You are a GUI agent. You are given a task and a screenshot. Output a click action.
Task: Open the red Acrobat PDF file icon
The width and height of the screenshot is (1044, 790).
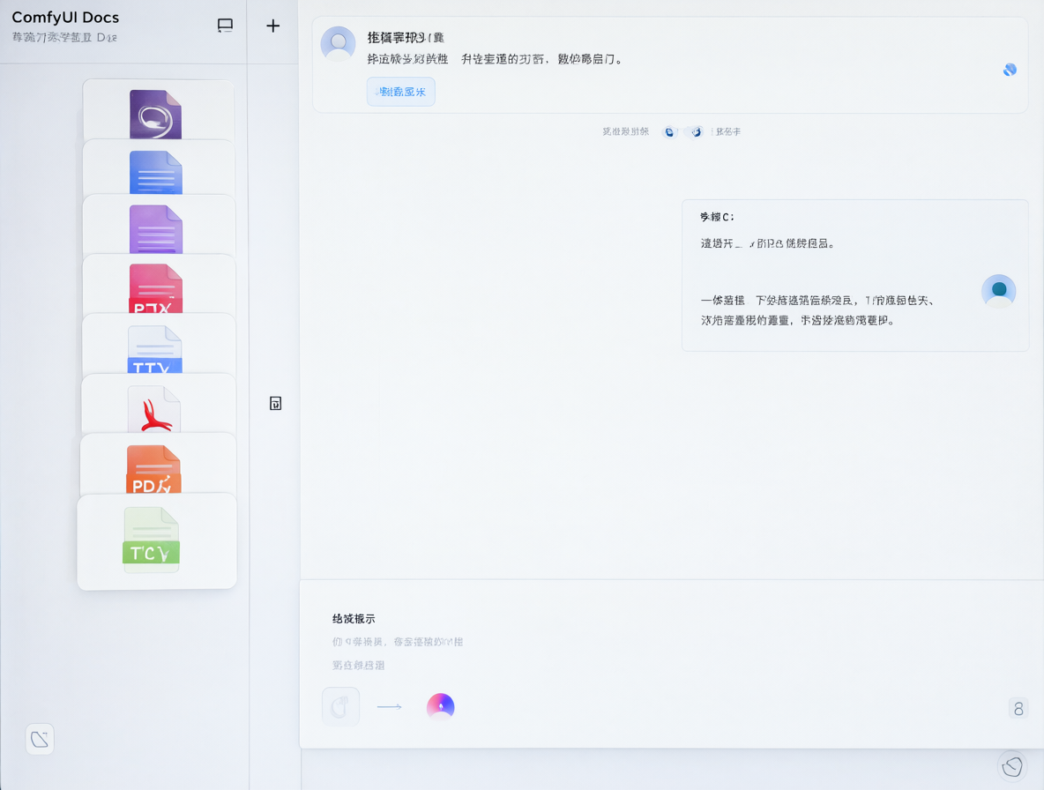point(153,408)
